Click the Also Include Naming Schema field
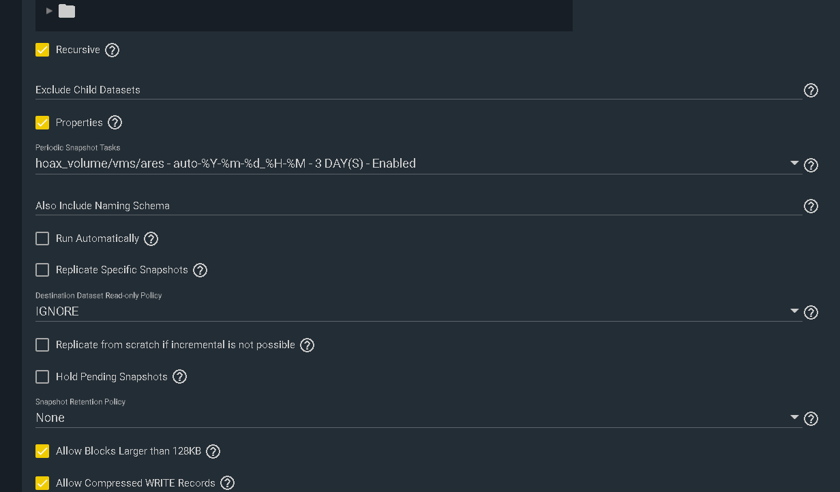 (419, 206)
